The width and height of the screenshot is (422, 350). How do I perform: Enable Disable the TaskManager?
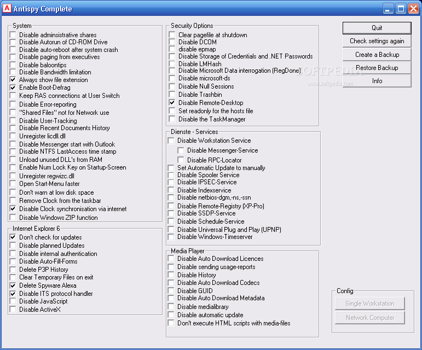click(x=172, y=119)
